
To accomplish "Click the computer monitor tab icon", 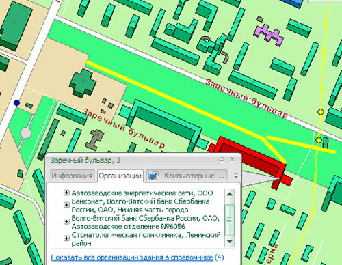I will click(x=153, y=176).
